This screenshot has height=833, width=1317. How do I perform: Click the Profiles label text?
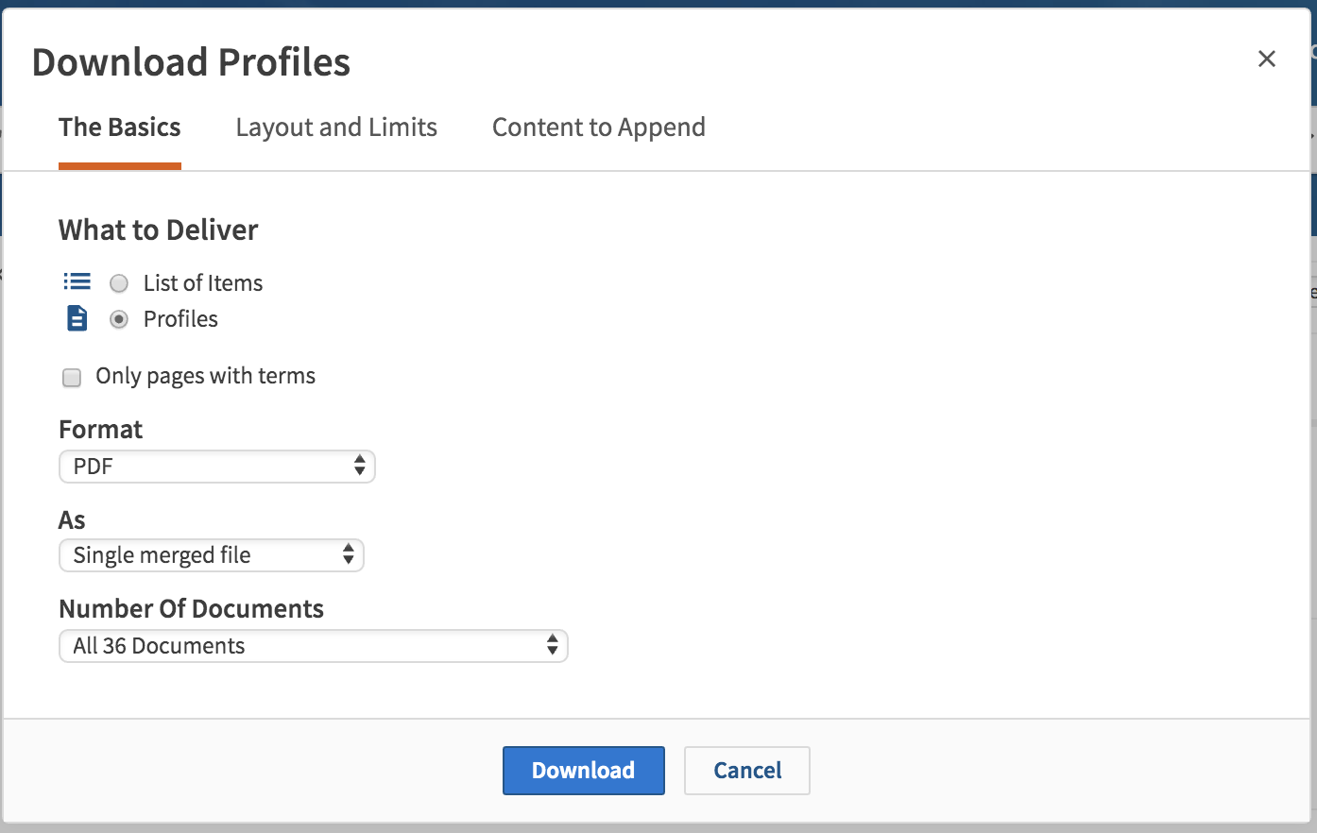click(x=180, y=319)
